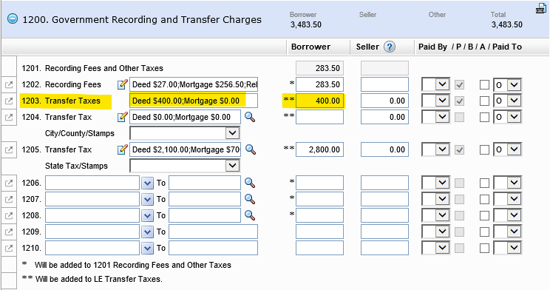Toggle the white checkbox on line 1207
This screenshot has height=290, width=550.
pos(484,200)
